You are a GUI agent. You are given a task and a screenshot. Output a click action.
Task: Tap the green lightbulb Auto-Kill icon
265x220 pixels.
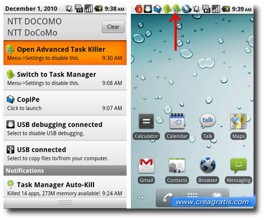pyautogui.click(x=10, y=184)
